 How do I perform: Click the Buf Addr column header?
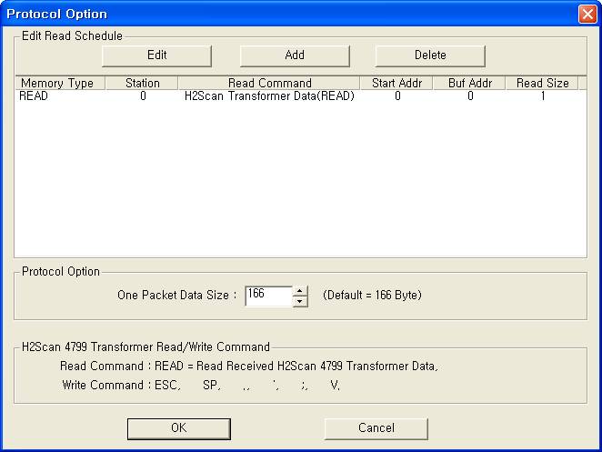[x=469, y=83]
